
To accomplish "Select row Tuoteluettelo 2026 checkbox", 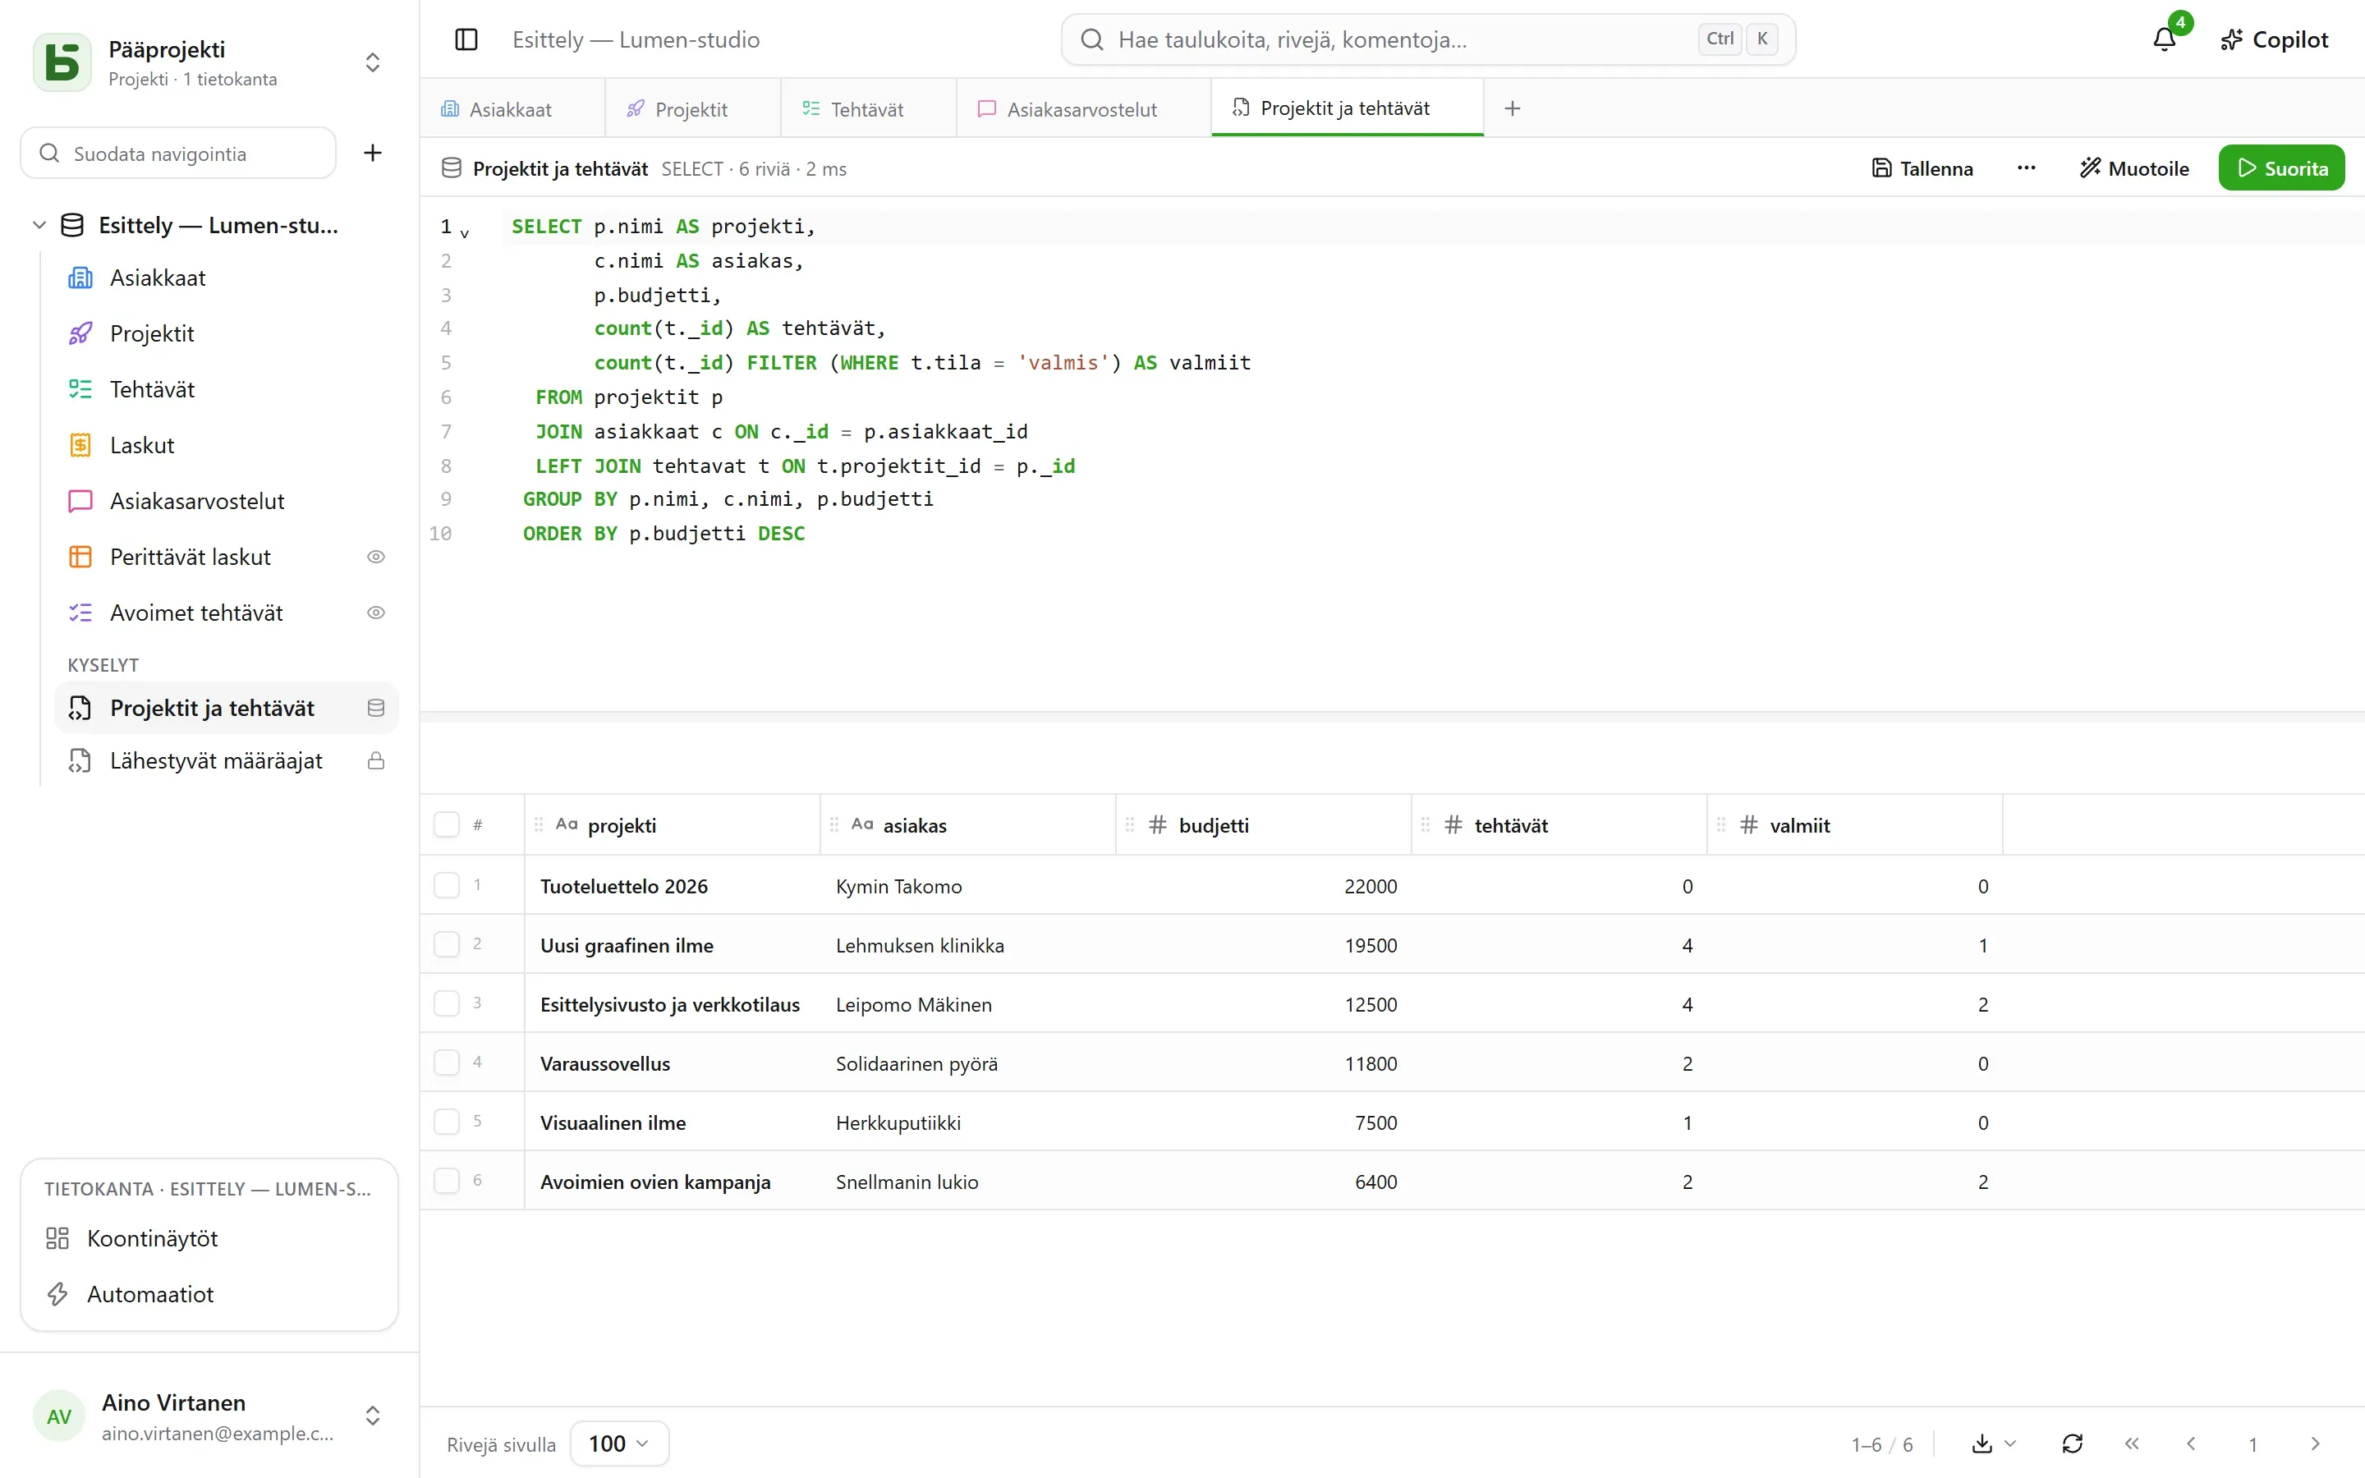I will (447, 884).
